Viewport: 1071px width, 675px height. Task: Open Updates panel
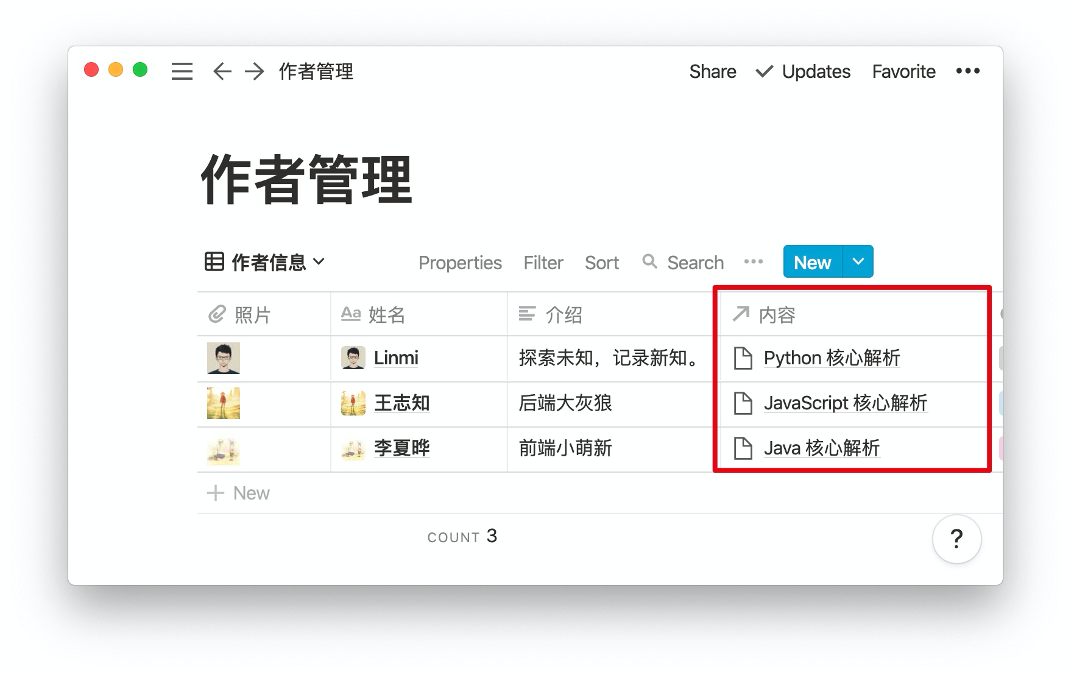[803, 71]
